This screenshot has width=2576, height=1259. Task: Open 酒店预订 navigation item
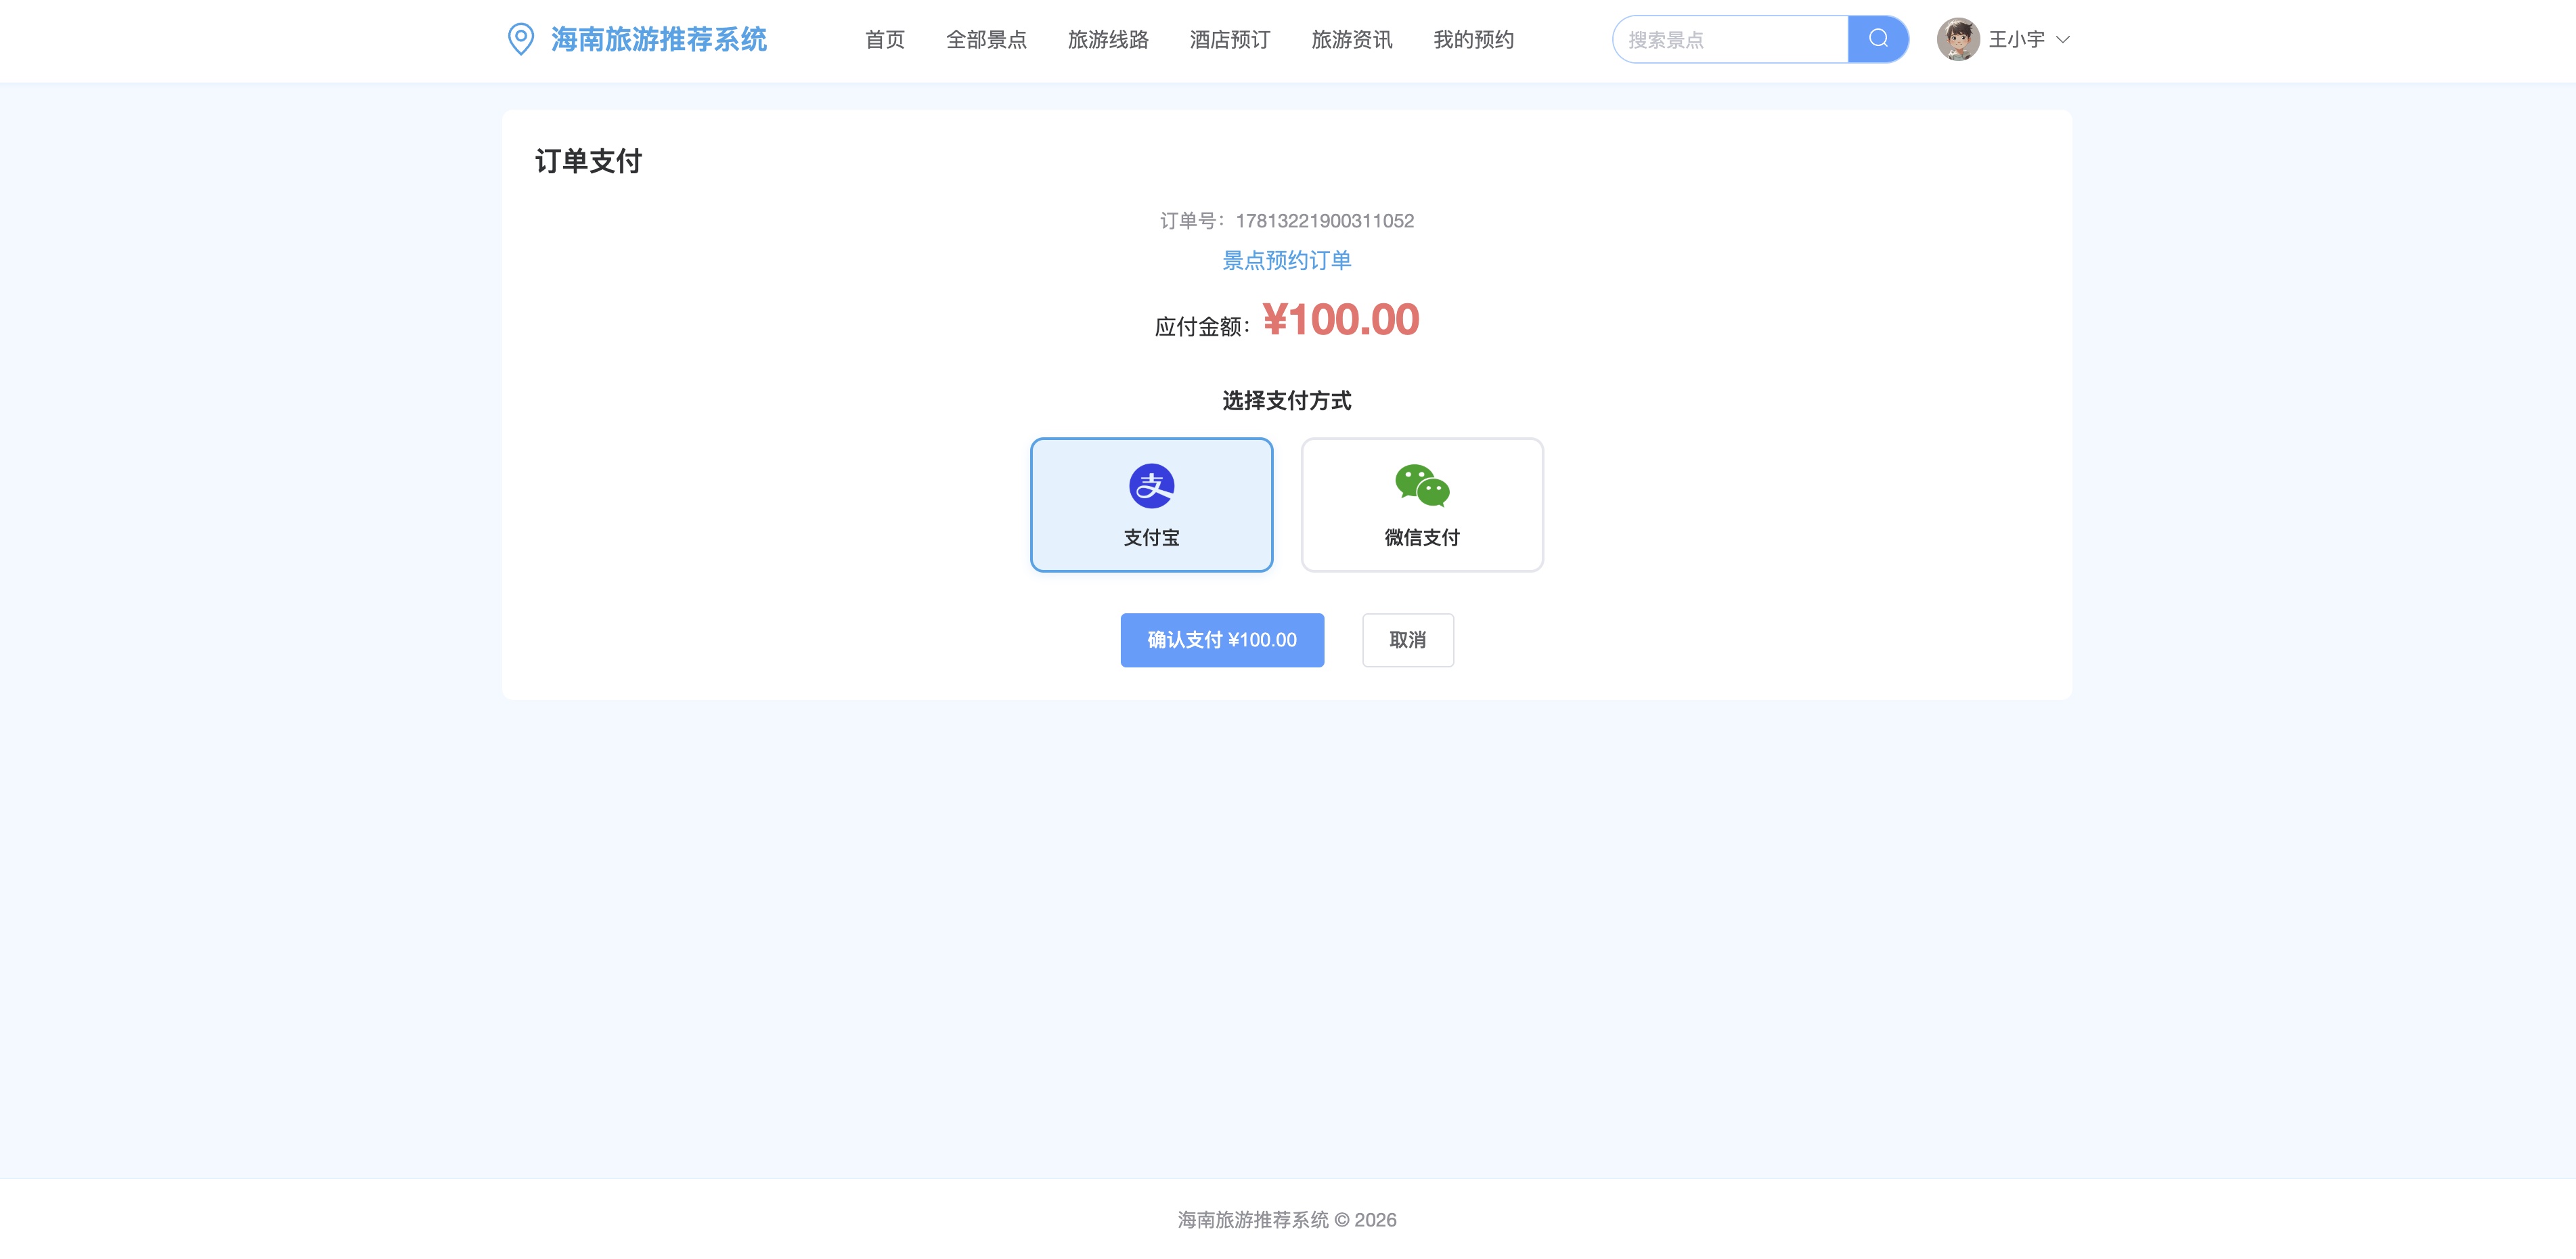1230,40
